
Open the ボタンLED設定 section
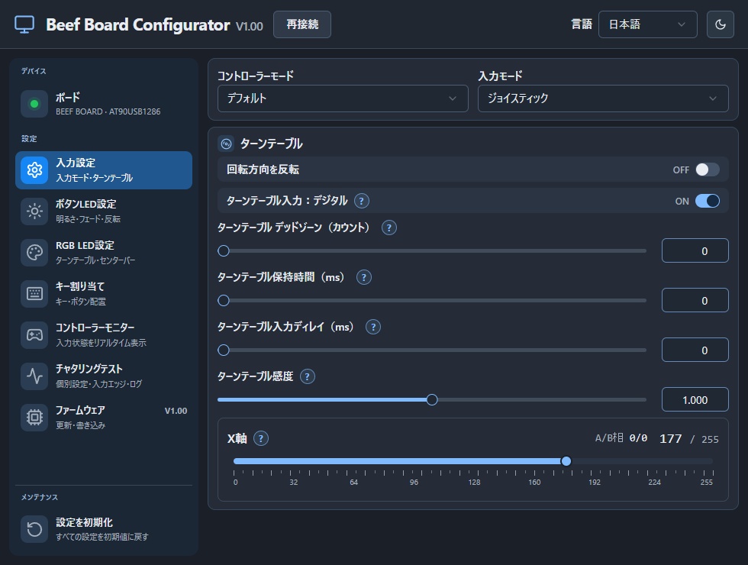coord(104,211)
